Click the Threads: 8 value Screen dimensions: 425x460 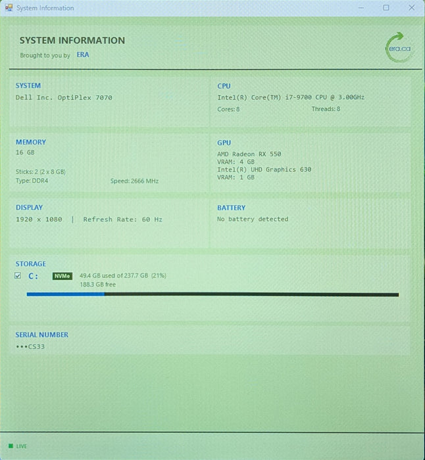326,109
